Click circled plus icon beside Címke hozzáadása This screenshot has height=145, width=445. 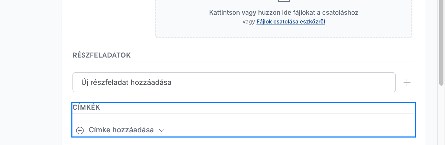pos(80,131)
